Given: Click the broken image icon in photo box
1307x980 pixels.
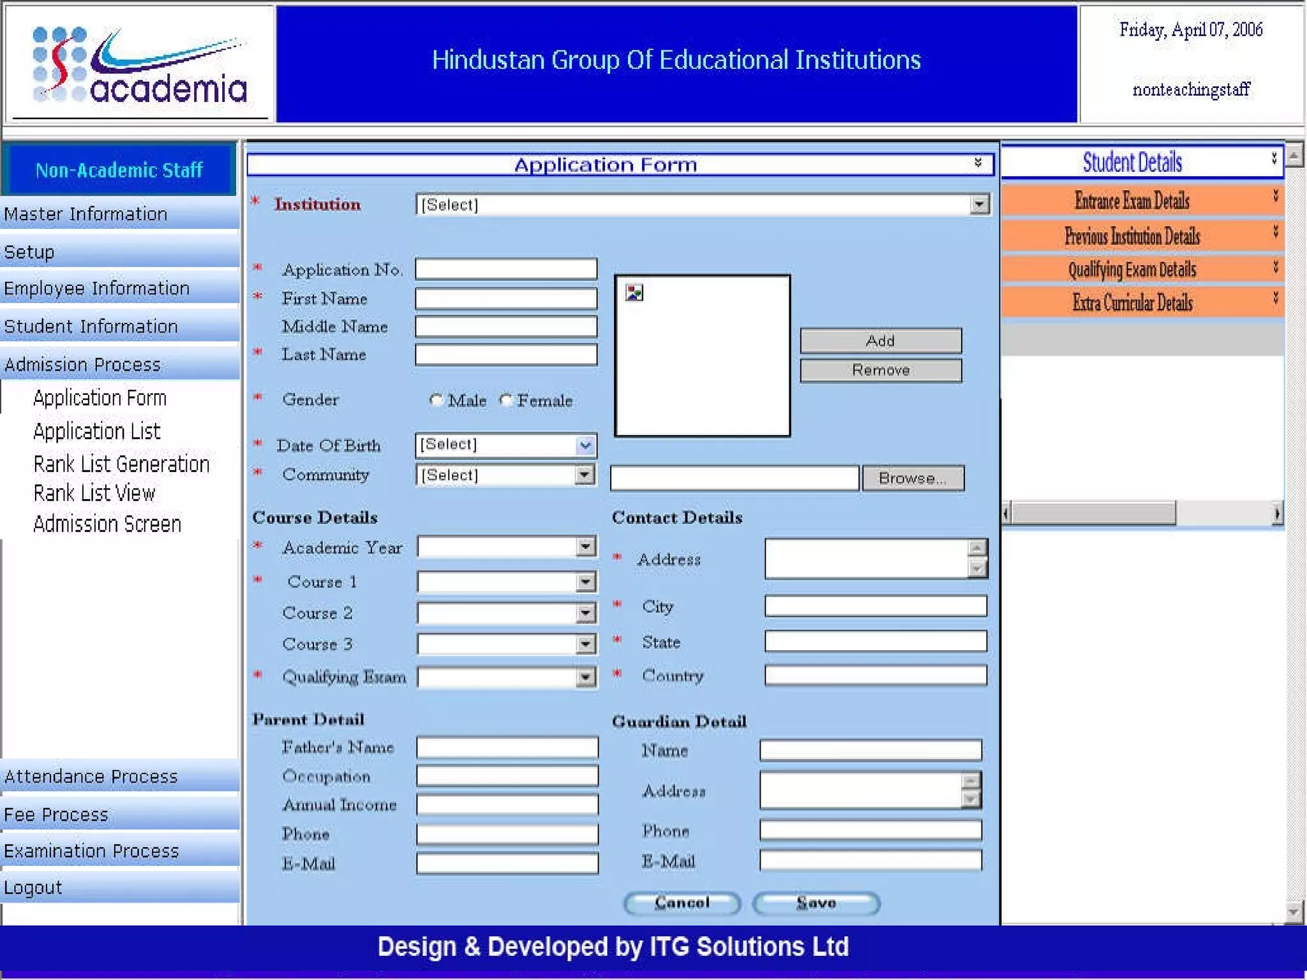Looking at the screenshot, I should coord(634,292).
